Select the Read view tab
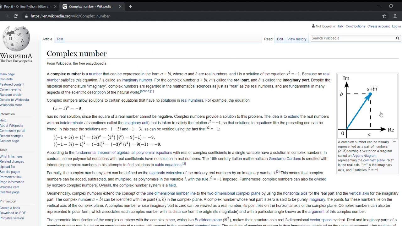The width and height of the screenshot is (402, 226). coord(268,39)
